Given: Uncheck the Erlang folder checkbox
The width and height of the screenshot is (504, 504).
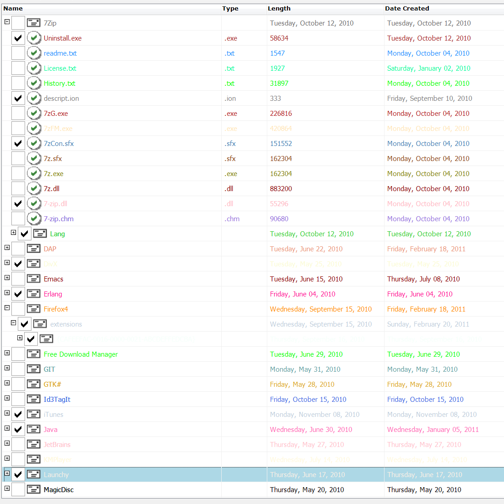Looking at the screenshot, I should 18,294.
